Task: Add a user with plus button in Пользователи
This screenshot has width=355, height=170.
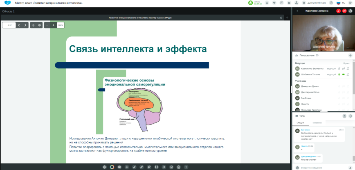Action: (350, 55)
